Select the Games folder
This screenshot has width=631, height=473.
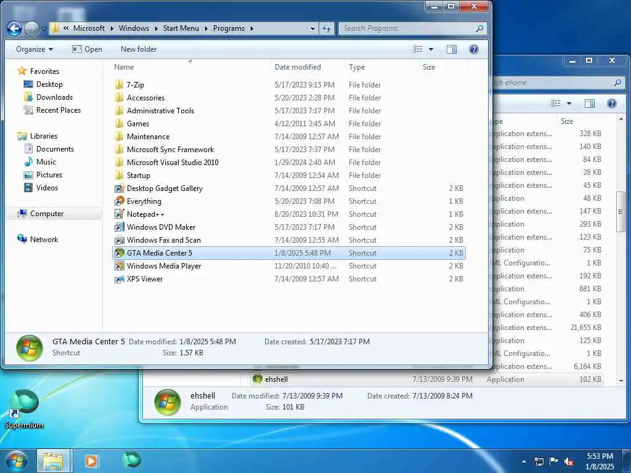click(x=137, y=123)
